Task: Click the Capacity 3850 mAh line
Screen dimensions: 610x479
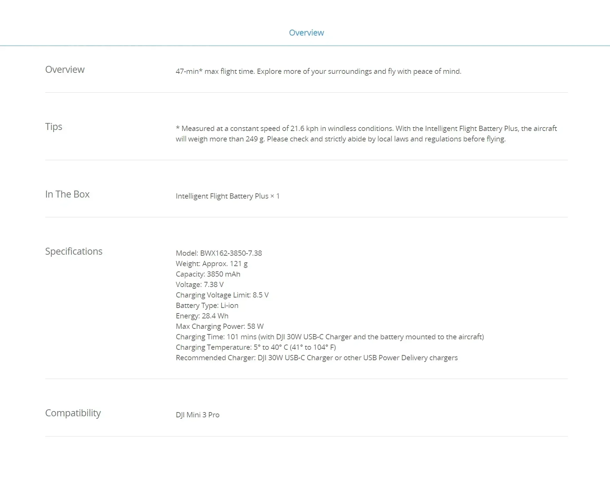Action: 208,274
